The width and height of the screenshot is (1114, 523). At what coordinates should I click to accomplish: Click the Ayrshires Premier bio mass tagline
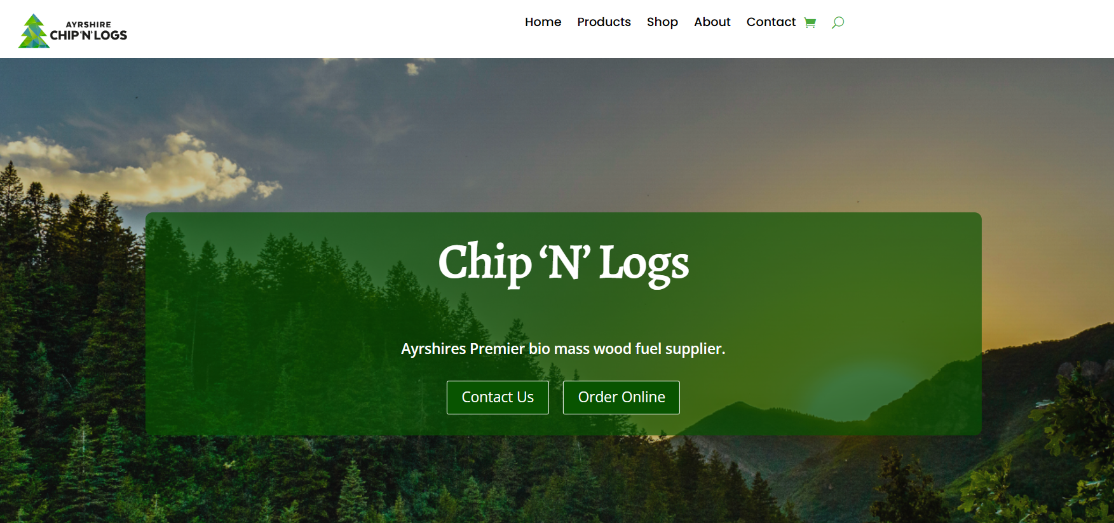[x=563, y=349]
